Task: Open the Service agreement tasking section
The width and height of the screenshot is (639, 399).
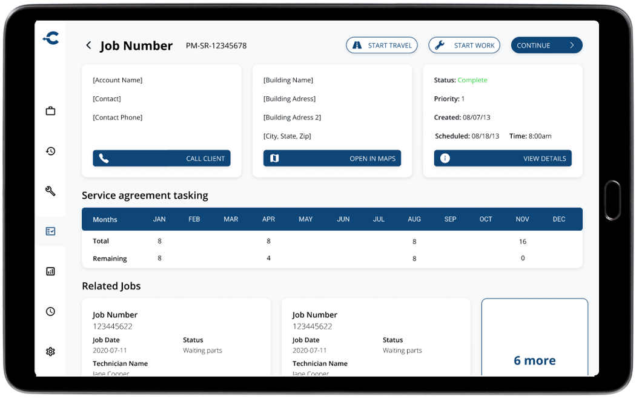Action: pos(145,196)
